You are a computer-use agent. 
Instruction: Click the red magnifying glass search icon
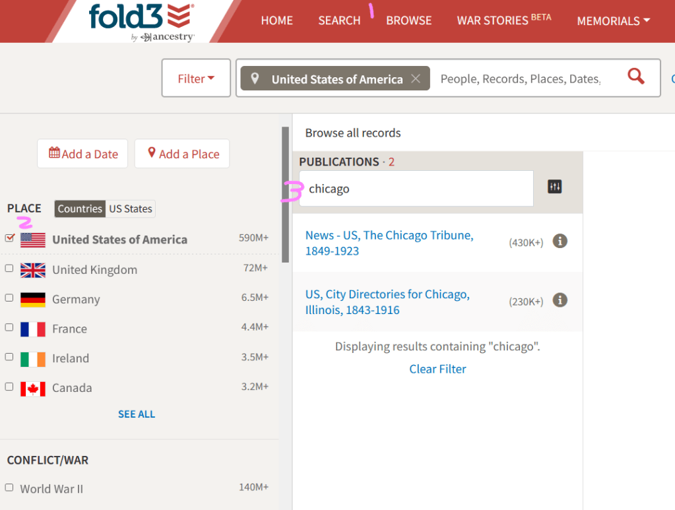pyautogui.click(x=635, y=77)
